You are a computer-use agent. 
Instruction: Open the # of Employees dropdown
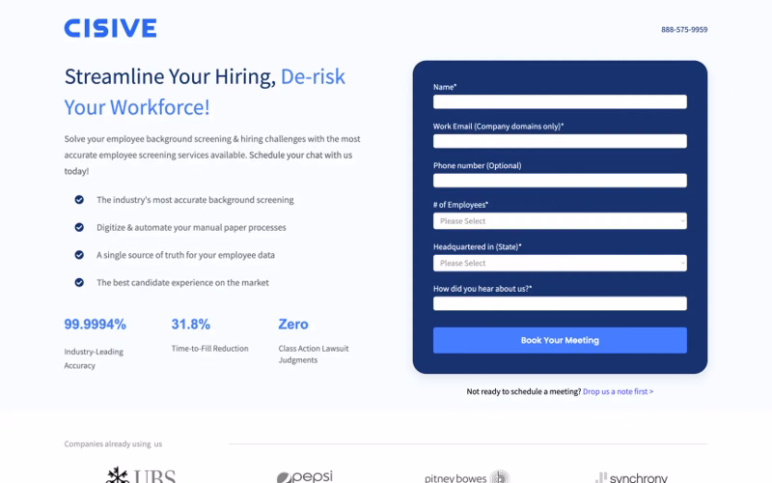point(560,221)
